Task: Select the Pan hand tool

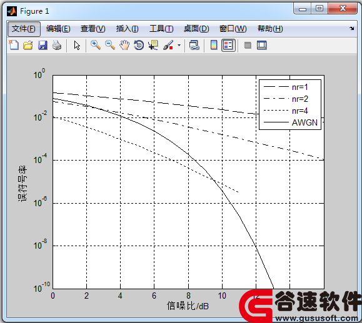Action: coord(124,45)
